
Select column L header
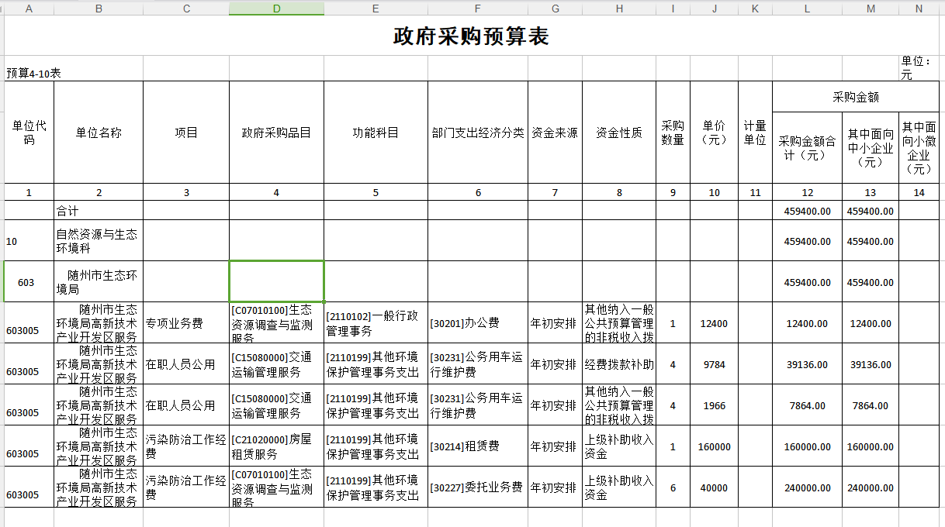pyautogui.click(x=808, y=8)
